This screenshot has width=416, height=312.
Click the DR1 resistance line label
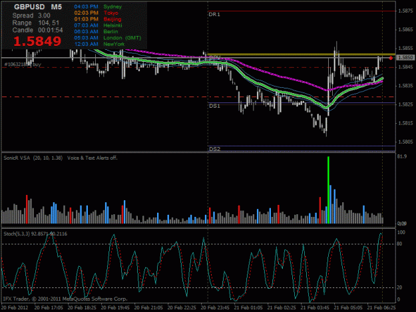point(214,15)
